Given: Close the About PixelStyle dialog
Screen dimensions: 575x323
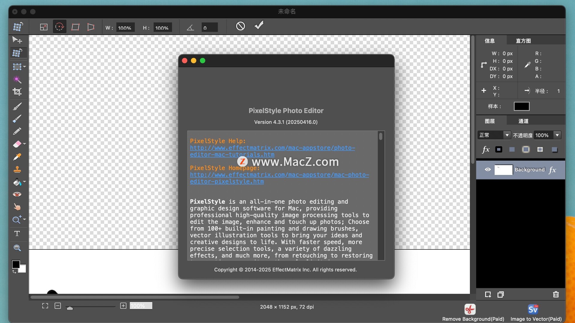Looking at the screenshot, I should 185,61.
